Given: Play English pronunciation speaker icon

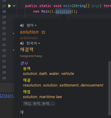Looking at the screenshot, I should pyautogui.click(x=22, y=25).
